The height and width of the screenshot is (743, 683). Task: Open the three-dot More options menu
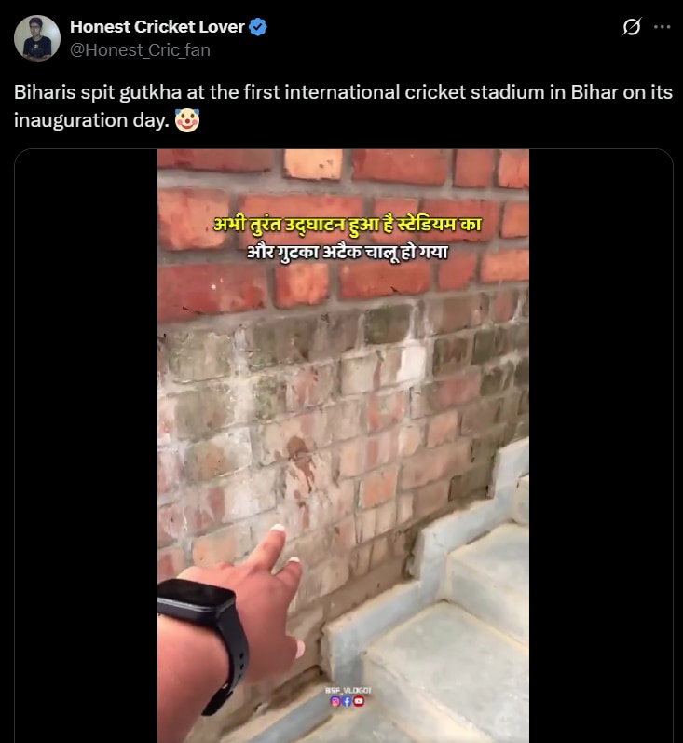tap(662, 27)
